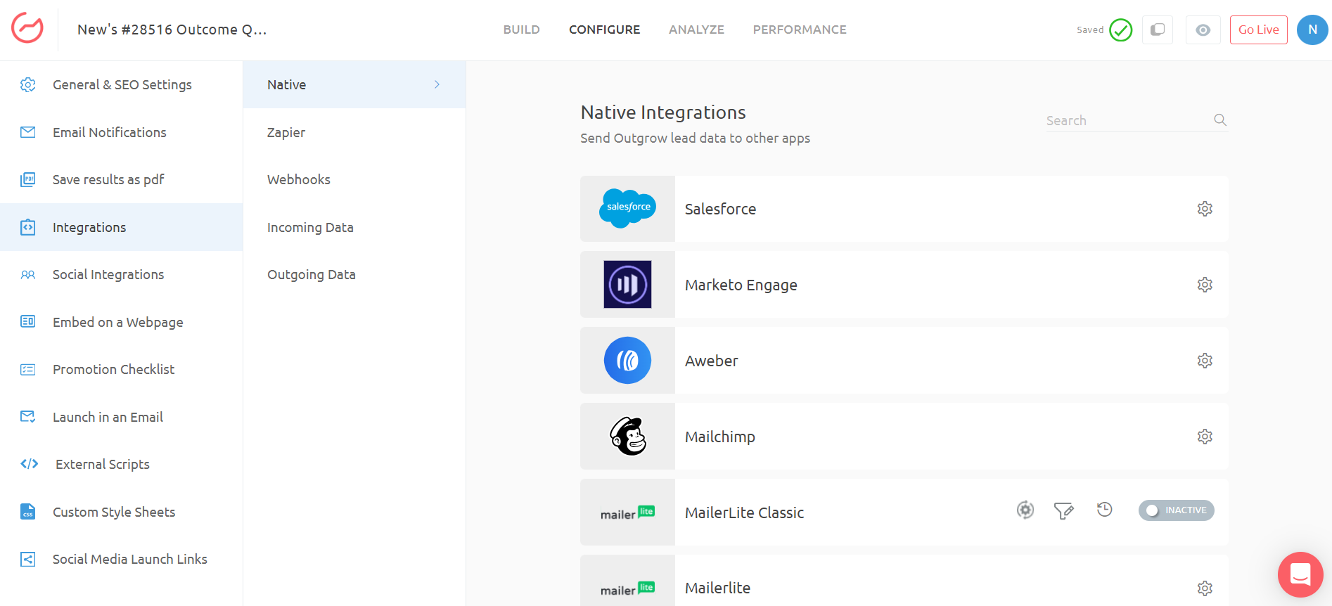1332x606 pixels.
Task: Click MailerLite Classic reconfigure icon
Action: pos(1025,510)
